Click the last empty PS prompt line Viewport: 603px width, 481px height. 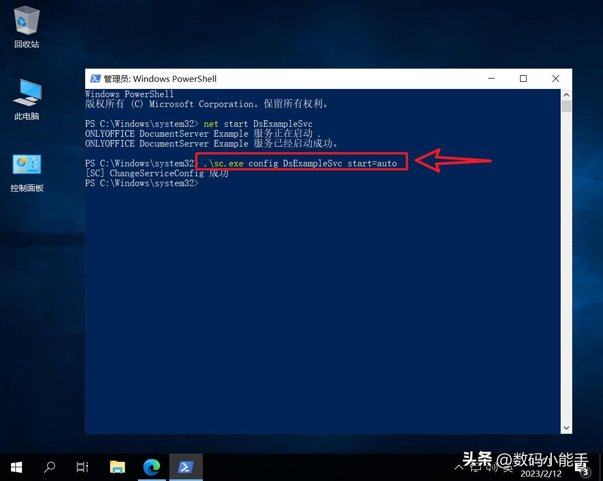tap(141, 183)
